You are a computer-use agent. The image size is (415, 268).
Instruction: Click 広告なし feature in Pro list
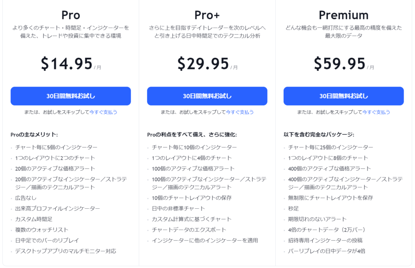point(26,198)
